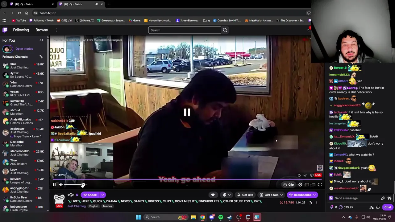Open a new browser tab
395x222 pixels.
[x=109, y=4]
